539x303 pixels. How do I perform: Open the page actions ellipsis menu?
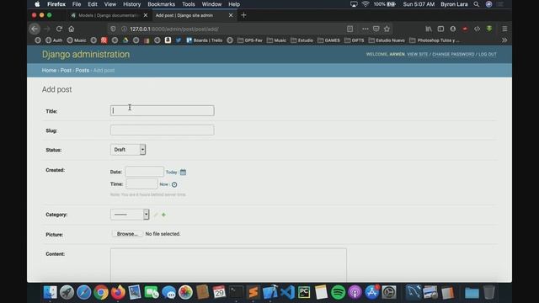[365, 29]
